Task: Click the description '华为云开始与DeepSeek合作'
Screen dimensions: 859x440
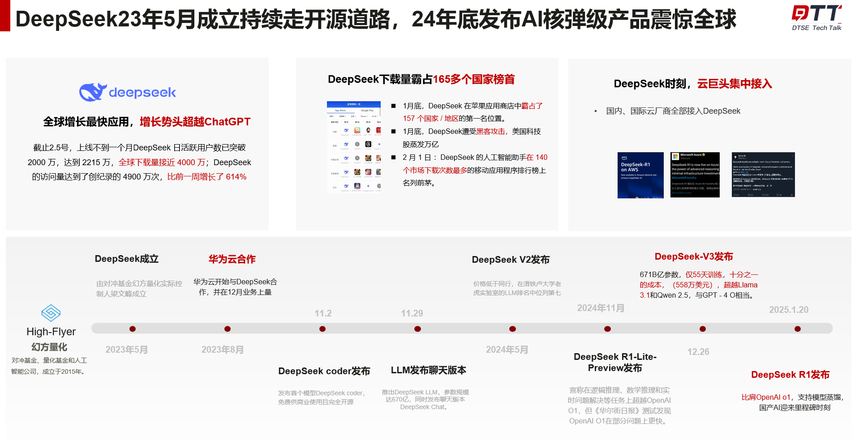Action: [x=235, y=287]
